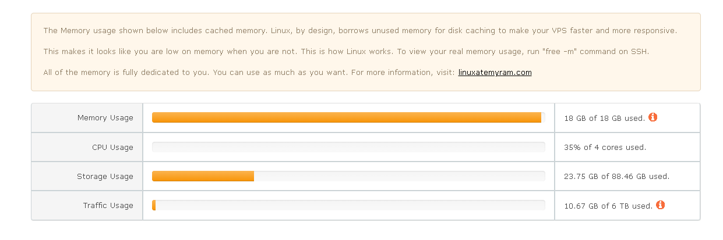Open the linuxatemyram.com link
723x240 pixels.
point(495,73)
